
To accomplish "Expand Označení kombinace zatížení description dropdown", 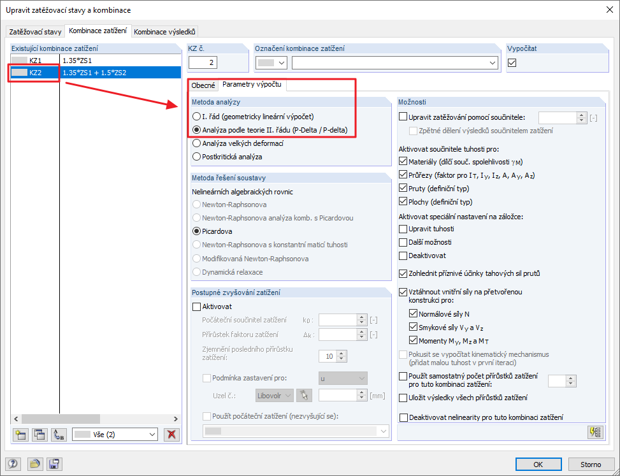I will [x=493, y=63].
